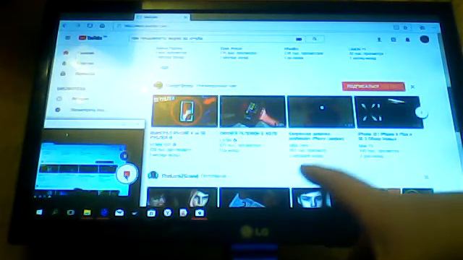
Task: Open the dark thumbnail with white dot
Action: (320, 113)
